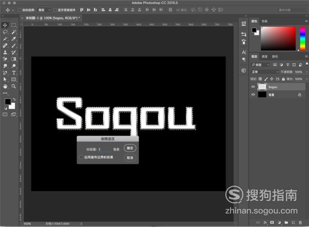Select the History Brush tool
This screenshot has height=227, width=309.
point(14,52)
